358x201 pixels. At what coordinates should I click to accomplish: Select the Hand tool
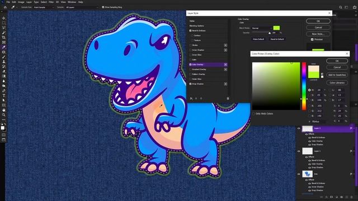(x=4, y=110)
